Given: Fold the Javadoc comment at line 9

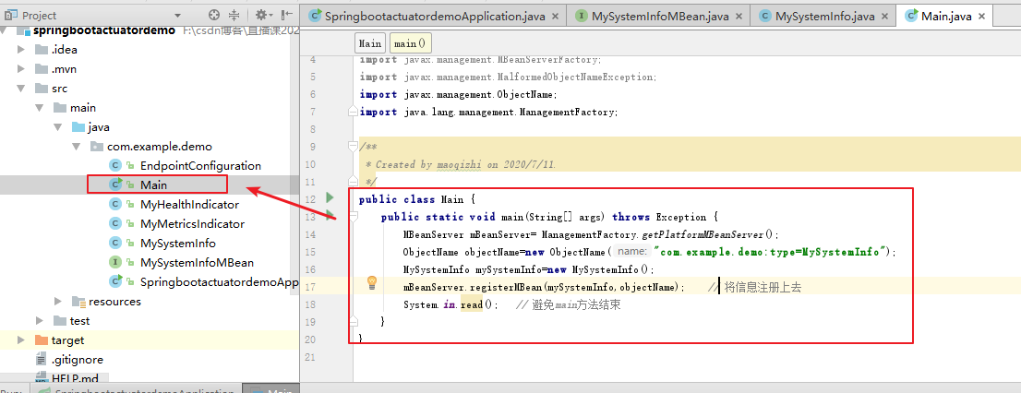Looking at the screenshot, I should click(353, 147).
